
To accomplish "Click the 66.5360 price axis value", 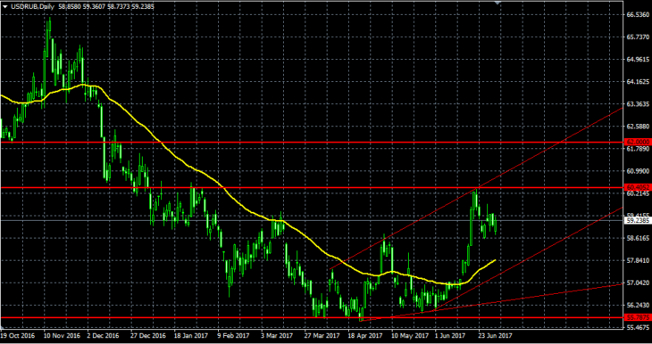I will pos(638,14).
